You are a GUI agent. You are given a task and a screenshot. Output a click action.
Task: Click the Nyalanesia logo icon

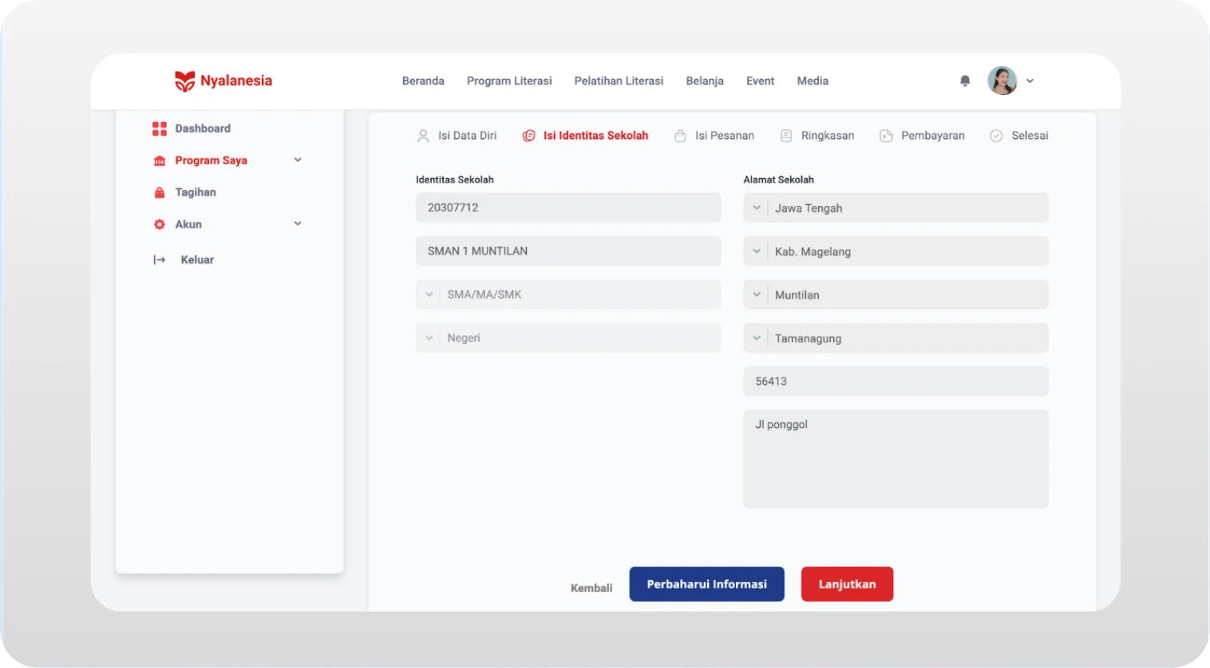click(x=184, y=81)
